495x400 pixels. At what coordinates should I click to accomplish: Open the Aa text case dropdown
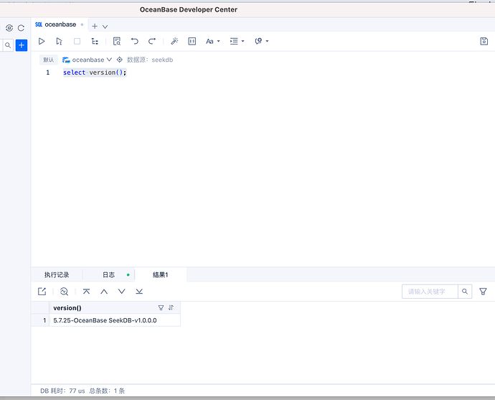[212, 42]
